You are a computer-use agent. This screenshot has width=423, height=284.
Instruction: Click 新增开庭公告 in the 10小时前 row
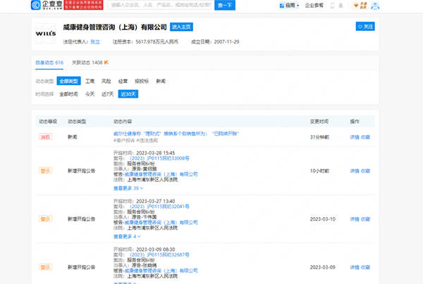(81, 171)
